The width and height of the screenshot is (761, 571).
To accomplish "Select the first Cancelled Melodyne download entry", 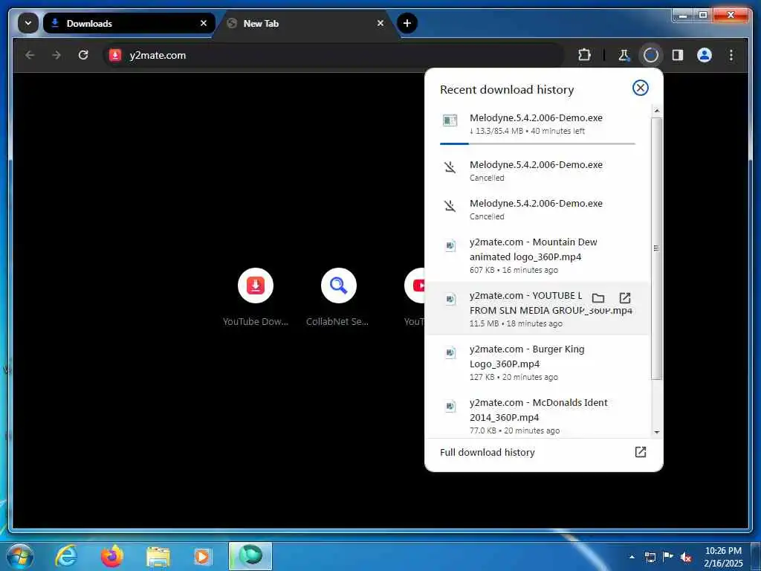I will tap(538, 171).
